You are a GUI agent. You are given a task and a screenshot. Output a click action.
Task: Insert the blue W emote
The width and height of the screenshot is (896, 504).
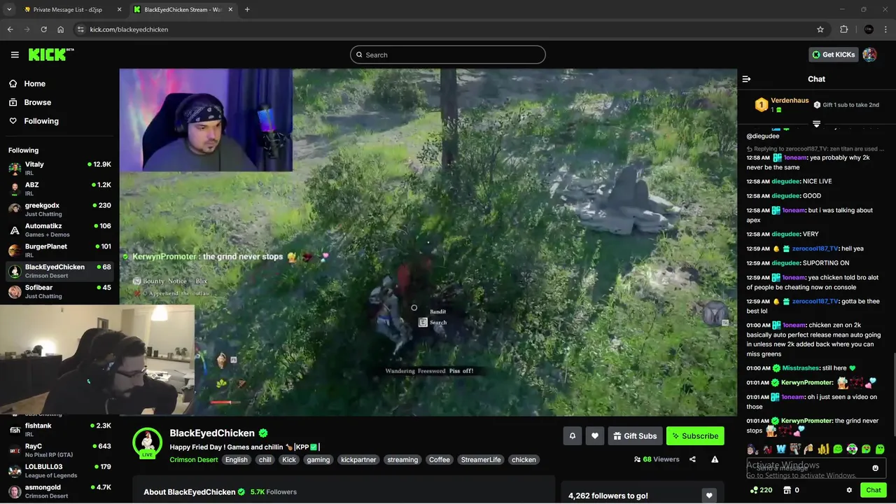(x=780, y=449)
